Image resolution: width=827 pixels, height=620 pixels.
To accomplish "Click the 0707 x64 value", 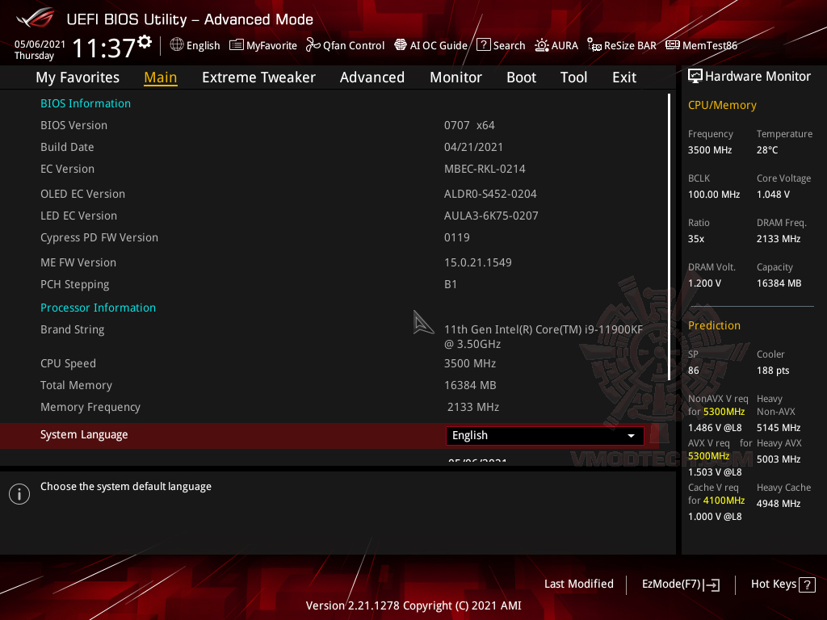I will pyautogui.click(x=469, y=125).
